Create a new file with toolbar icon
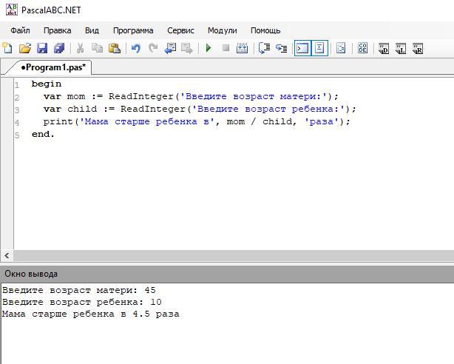This screenshot has width=454, height=364. [x=7, y=48]
